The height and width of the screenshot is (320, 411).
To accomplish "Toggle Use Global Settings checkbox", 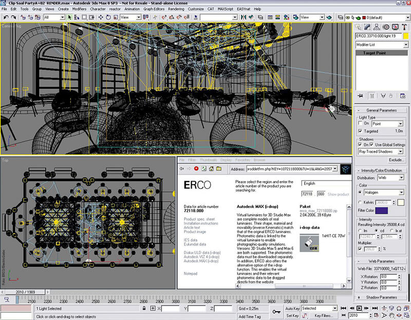I will click(371, 145).
